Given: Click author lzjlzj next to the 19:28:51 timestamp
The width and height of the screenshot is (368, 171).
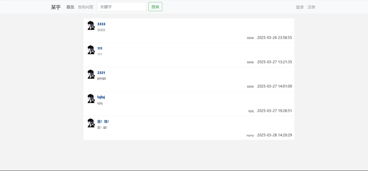Looking at the screenshot, I should tap(251, 111).
